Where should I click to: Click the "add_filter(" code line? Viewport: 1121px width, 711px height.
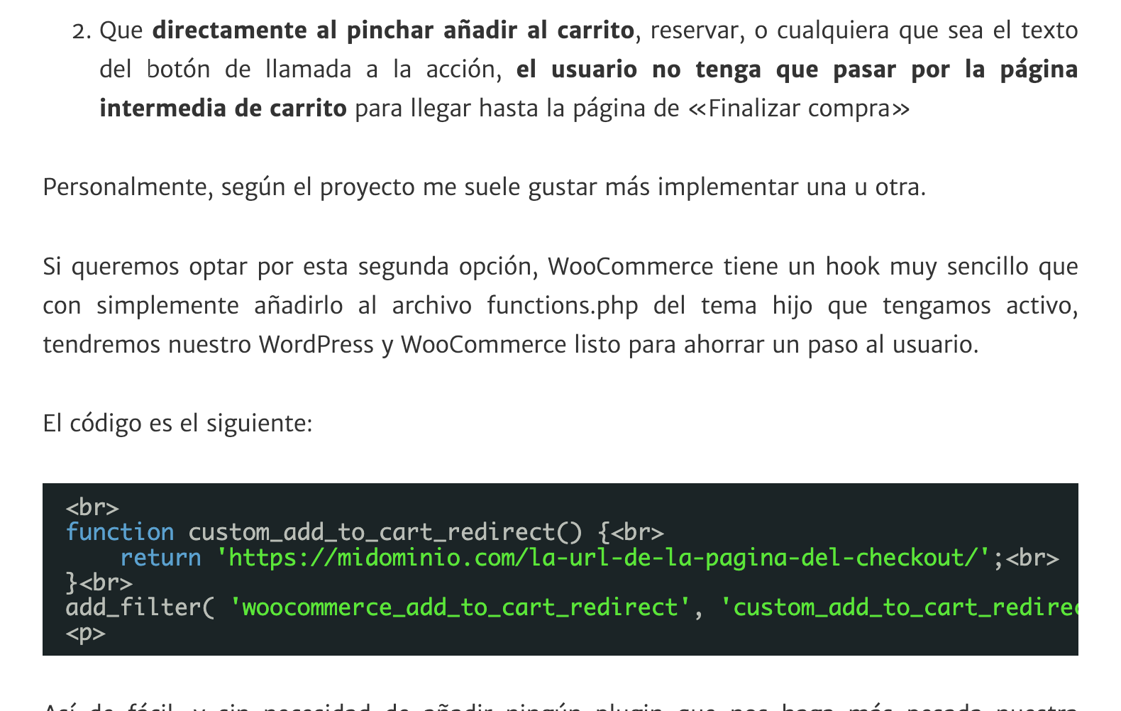pos(572,607)
